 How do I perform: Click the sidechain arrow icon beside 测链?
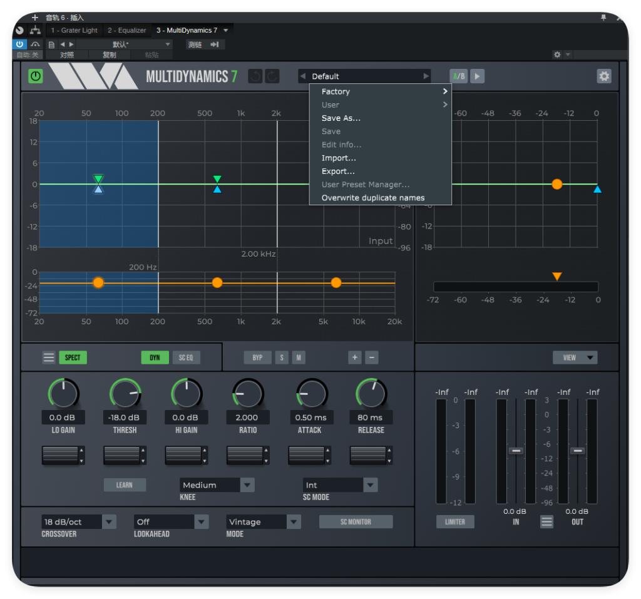click(x=215, y=44)
